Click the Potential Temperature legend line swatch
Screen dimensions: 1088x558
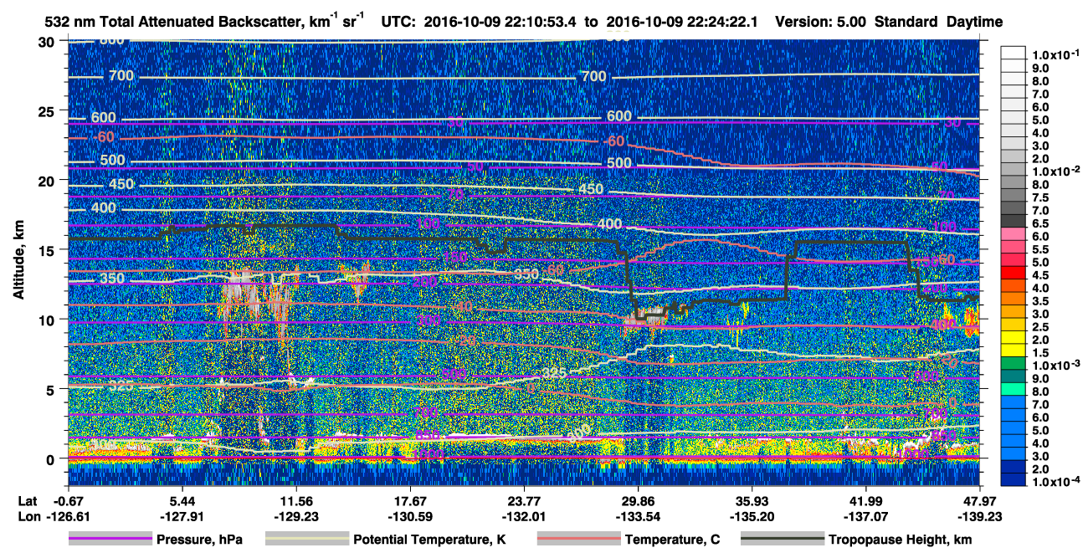pos(306,540)
